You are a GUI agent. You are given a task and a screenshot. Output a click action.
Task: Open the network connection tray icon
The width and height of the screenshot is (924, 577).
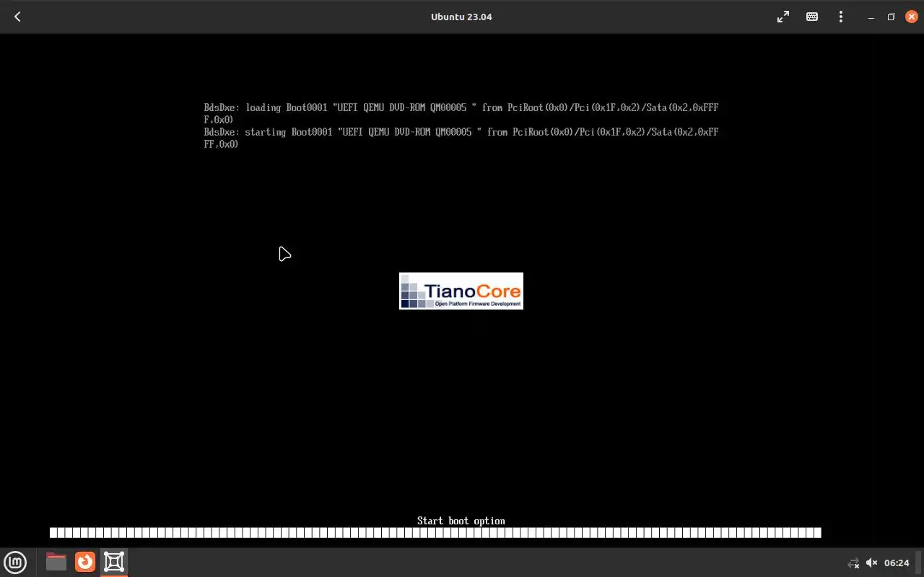point(853,563)
